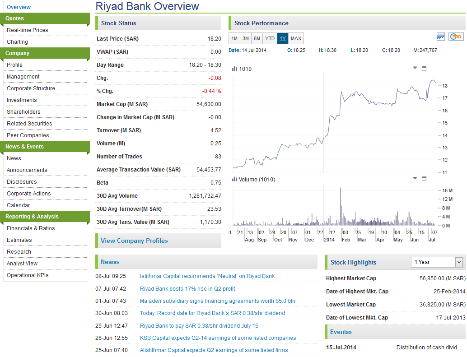
Task: Open the Announcements page
Action: click(27, 170)
